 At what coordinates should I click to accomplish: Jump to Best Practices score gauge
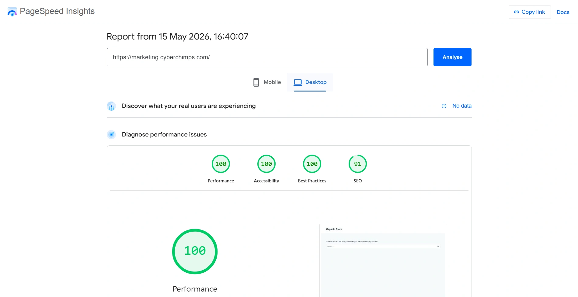(312, 164)
